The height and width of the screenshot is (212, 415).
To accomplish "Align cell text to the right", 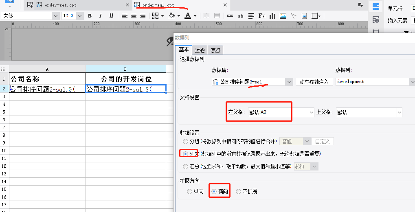I will (143, 16).
